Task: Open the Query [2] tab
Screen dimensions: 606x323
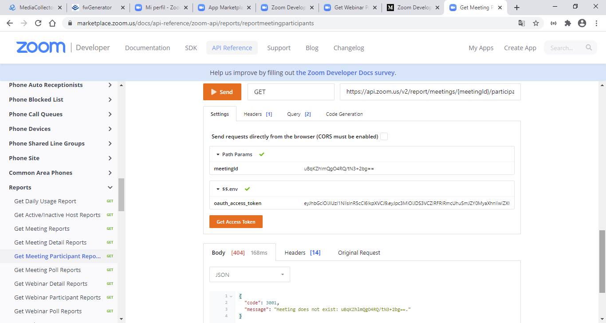Action: [299, 114]
